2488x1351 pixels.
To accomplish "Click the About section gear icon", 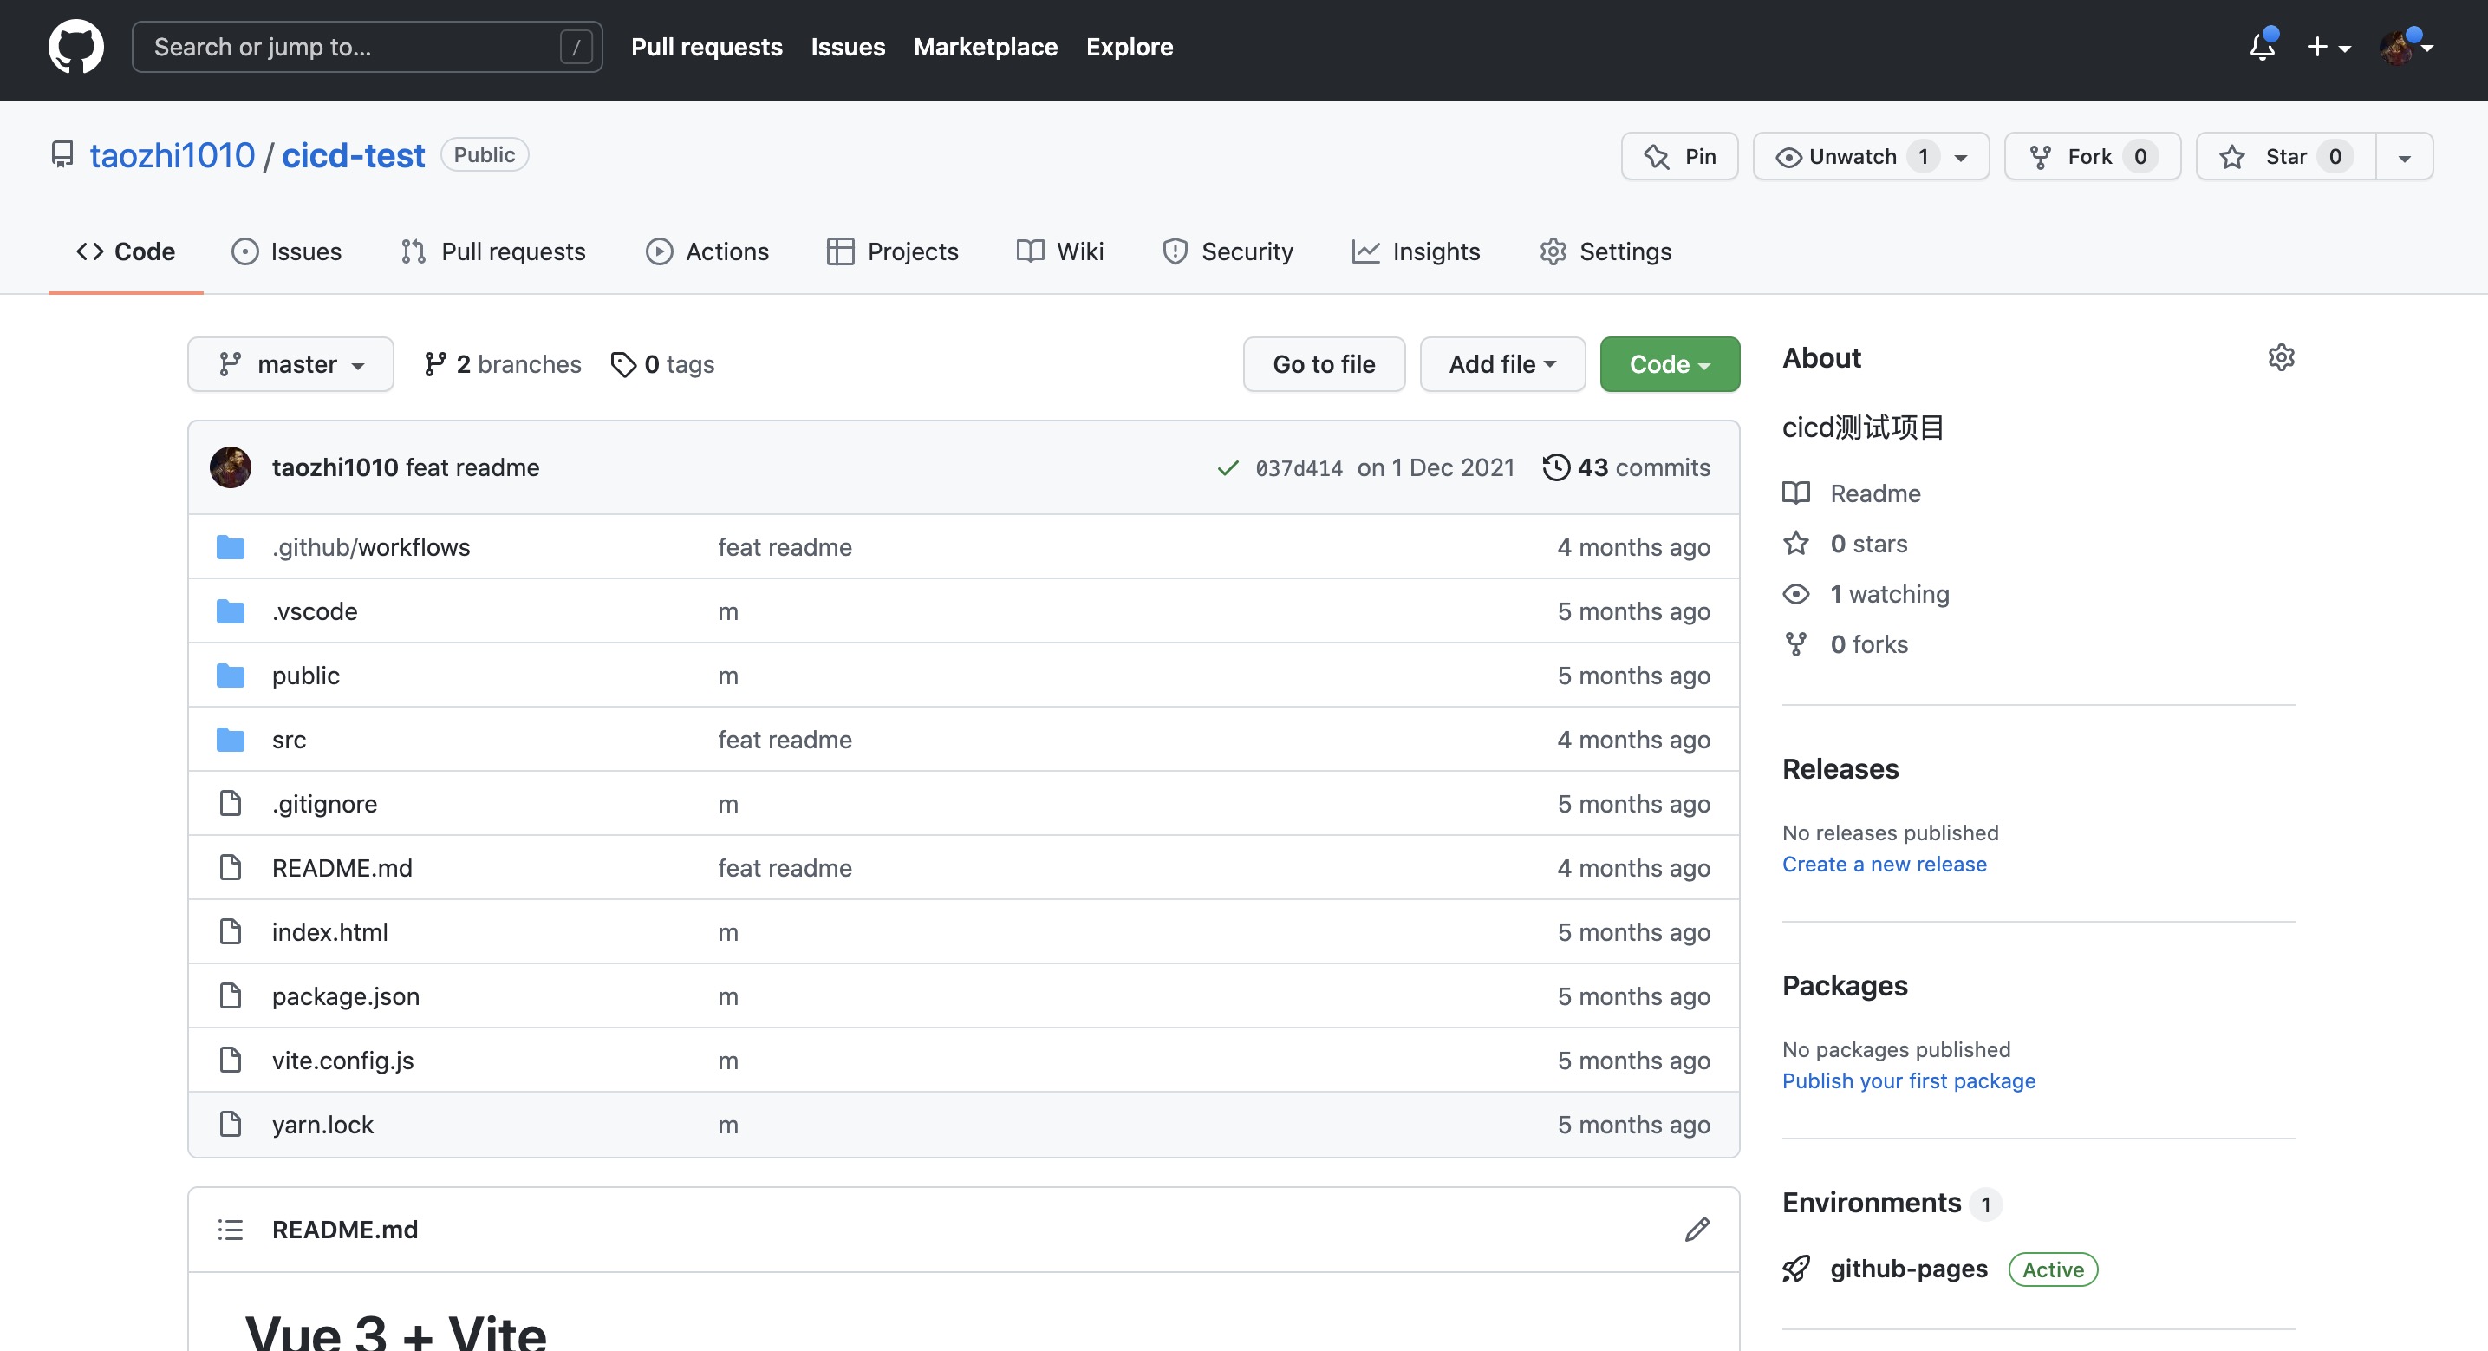I will pos(2280,357).
